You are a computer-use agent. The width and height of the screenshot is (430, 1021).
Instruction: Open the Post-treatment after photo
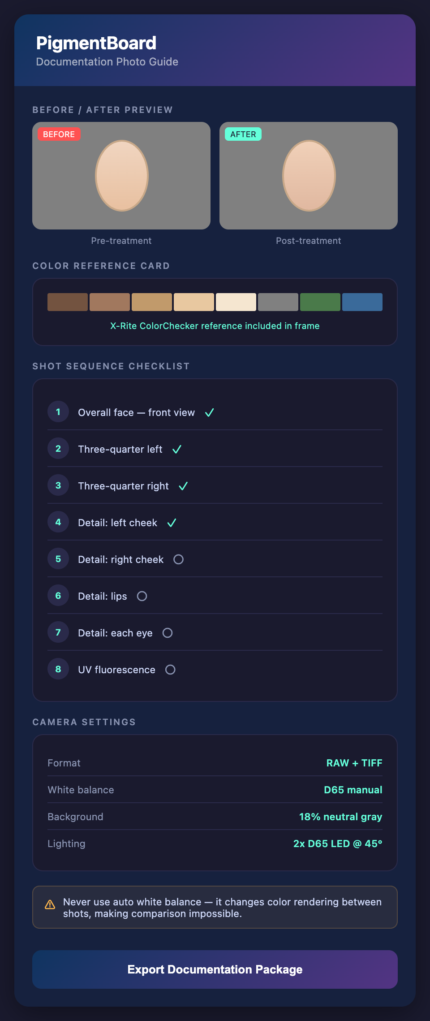(309, 176)
